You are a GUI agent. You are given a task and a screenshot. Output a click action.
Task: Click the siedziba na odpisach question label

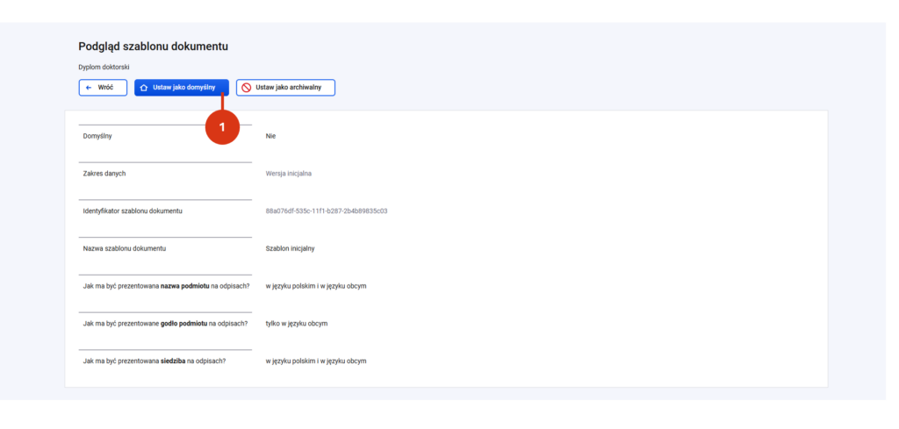point(155,361)
